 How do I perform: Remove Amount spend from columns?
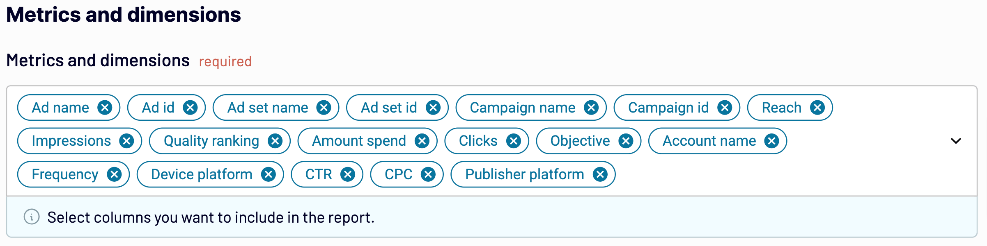point(422,141)
